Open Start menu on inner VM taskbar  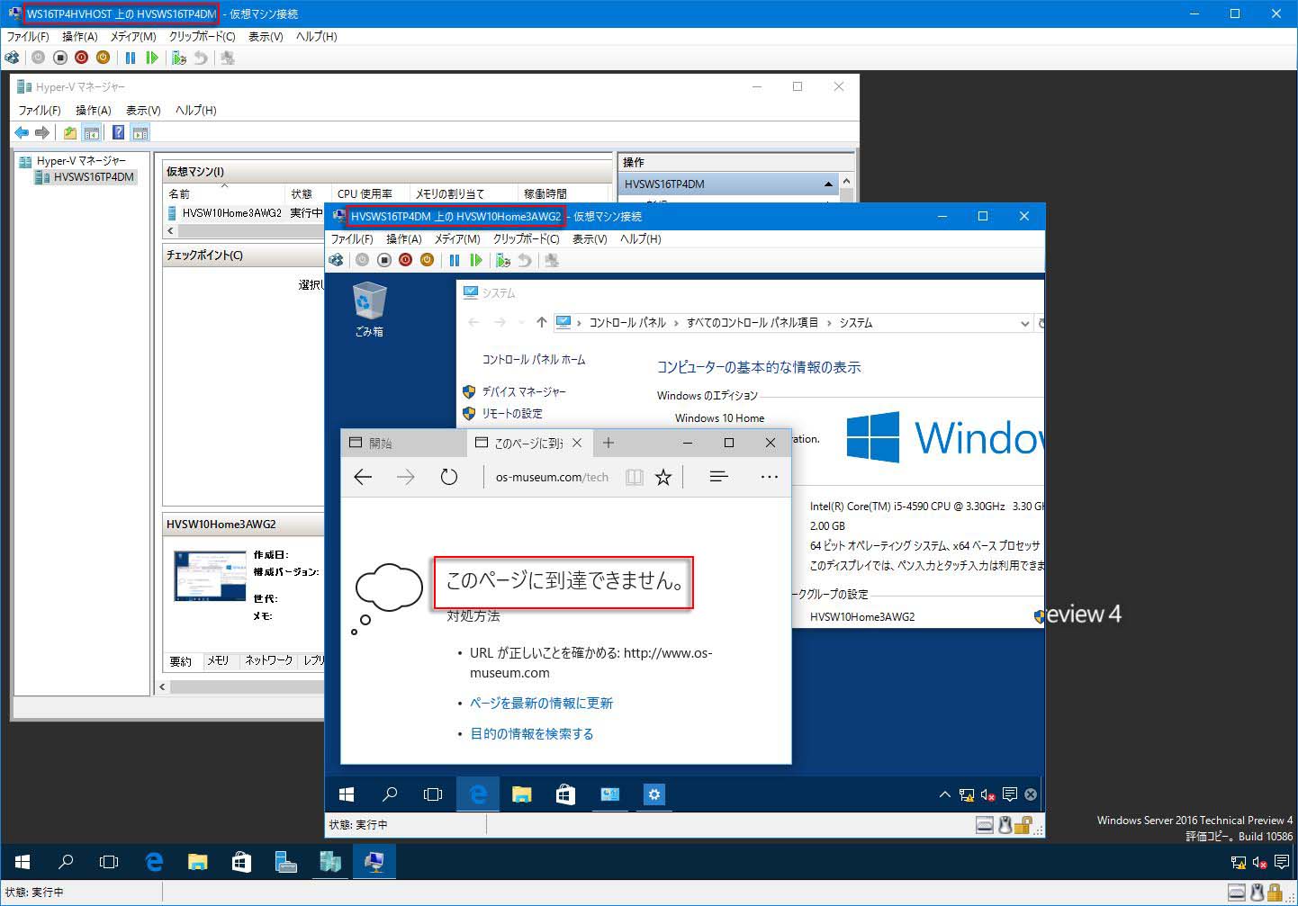click(x=347, y=794)
